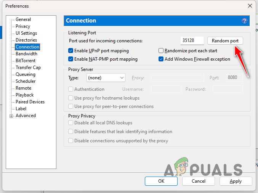Click the Proxy address input field
Image resolution: width=258 pixels, height=193 pixels.
pyautogui.click(x=177, y=78)
